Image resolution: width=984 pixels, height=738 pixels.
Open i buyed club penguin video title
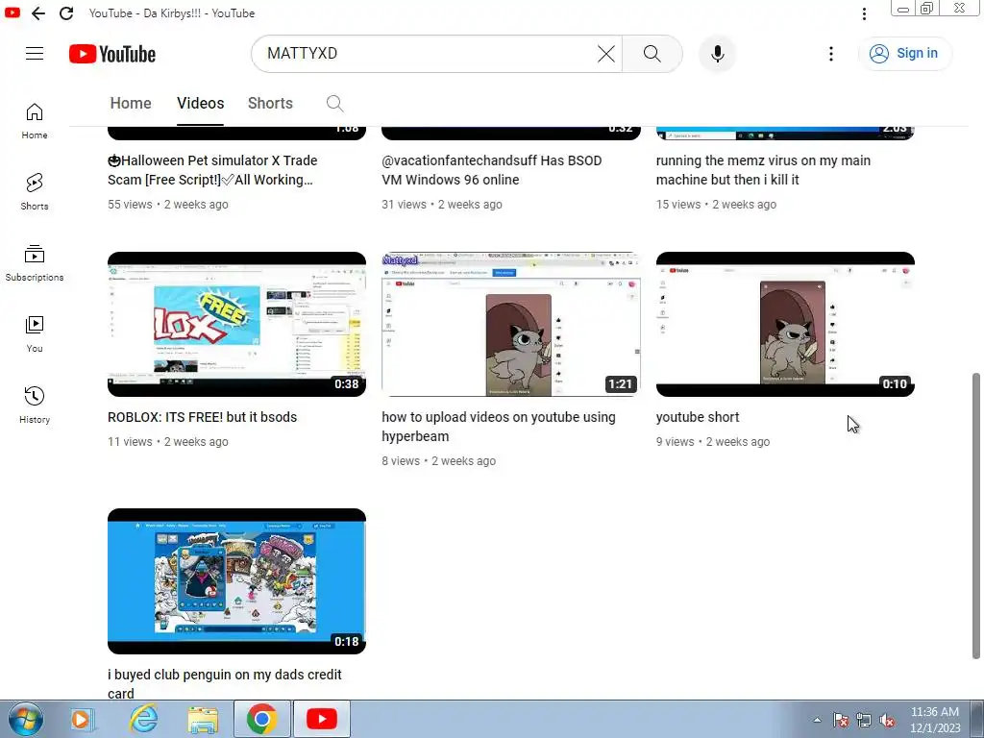pyautogui.click(x=225, y=684)
